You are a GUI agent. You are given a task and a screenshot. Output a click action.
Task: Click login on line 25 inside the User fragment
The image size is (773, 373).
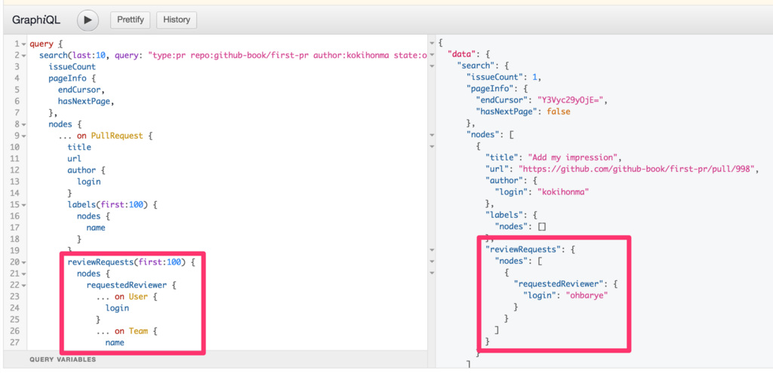117,308
